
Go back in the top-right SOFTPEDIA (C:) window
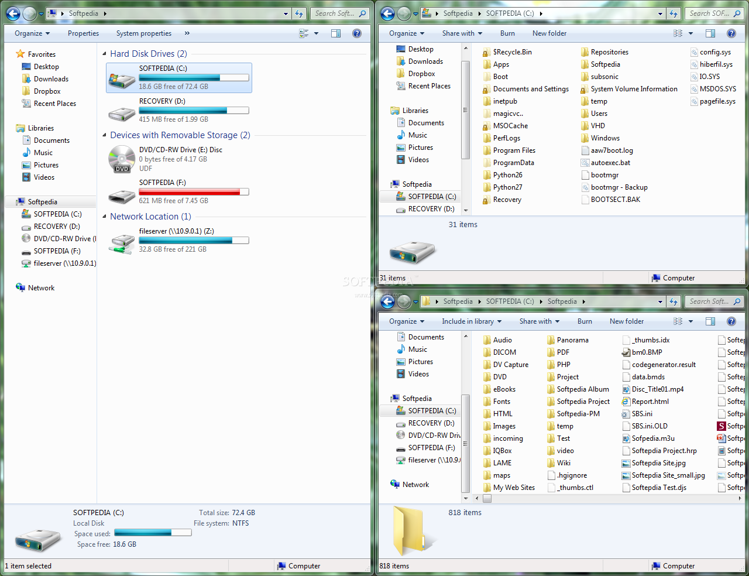pyautogui.click(x=387, y=13)
